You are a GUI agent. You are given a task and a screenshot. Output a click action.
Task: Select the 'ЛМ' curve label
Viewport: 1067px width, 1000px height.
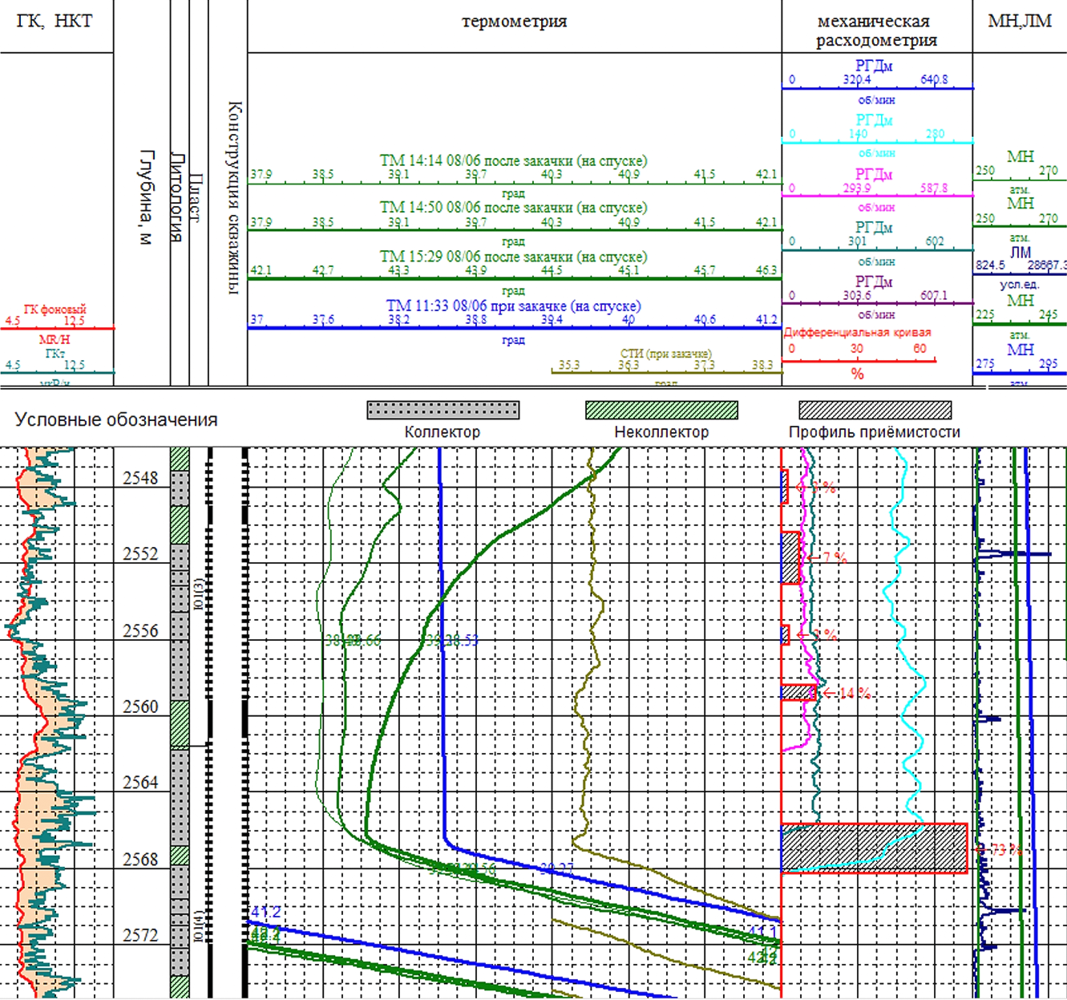[x=1020, y=252]
